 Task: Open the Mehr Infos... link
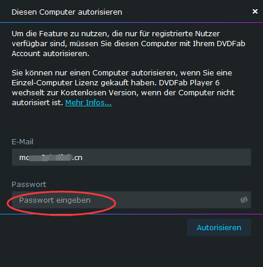click(x=88, y=103)
